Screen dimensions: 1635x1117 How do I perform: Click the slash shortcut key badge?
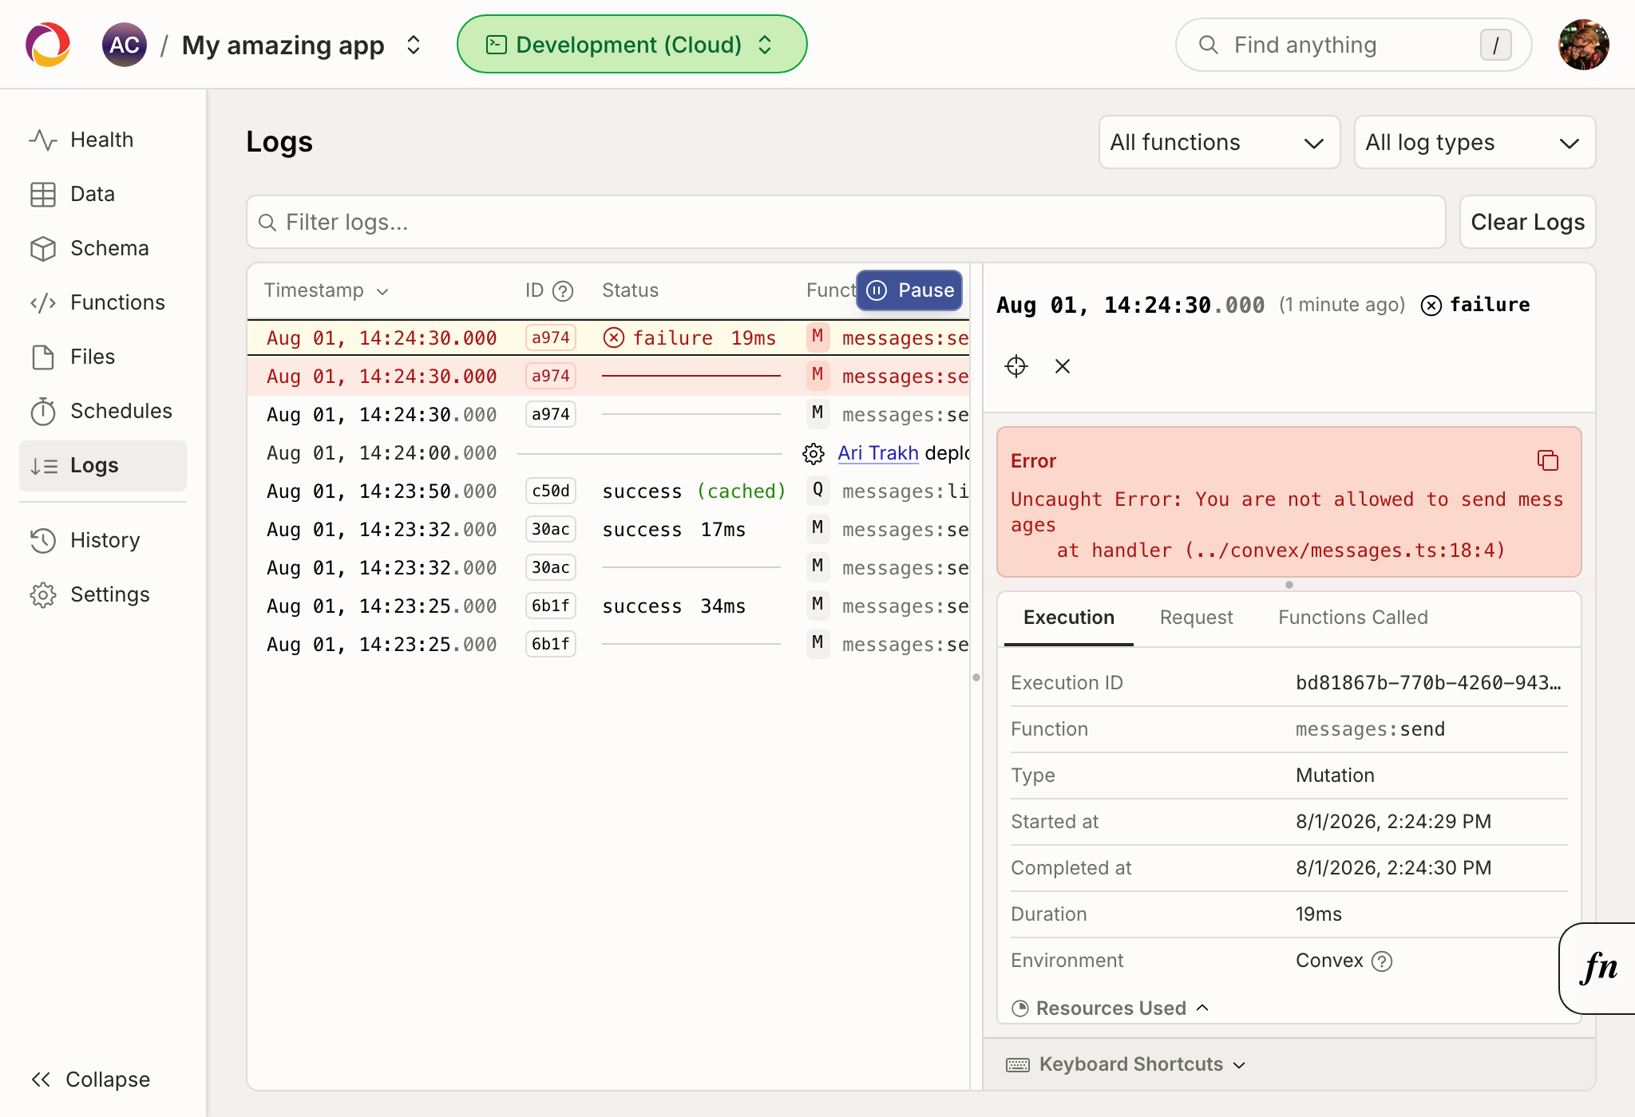click(1495, 45)
